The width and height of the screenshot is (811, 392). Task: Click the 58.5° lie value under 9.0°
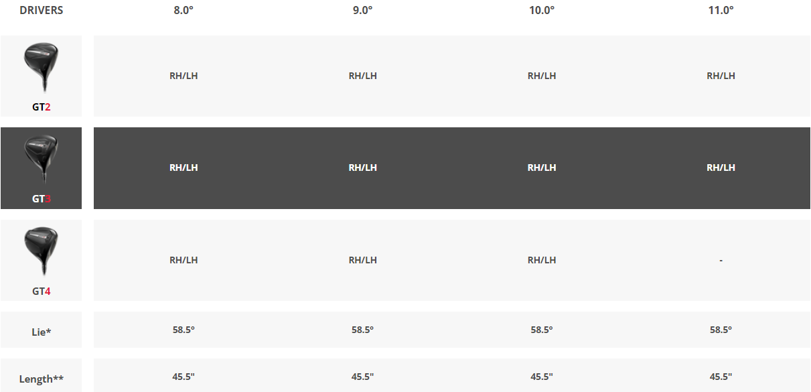(x=363, y=330)
